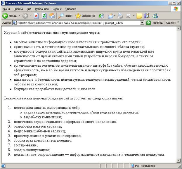This screenshot has width=182, height=169.
Task: Click the IE icon in title bar
Action: (3, 3)
